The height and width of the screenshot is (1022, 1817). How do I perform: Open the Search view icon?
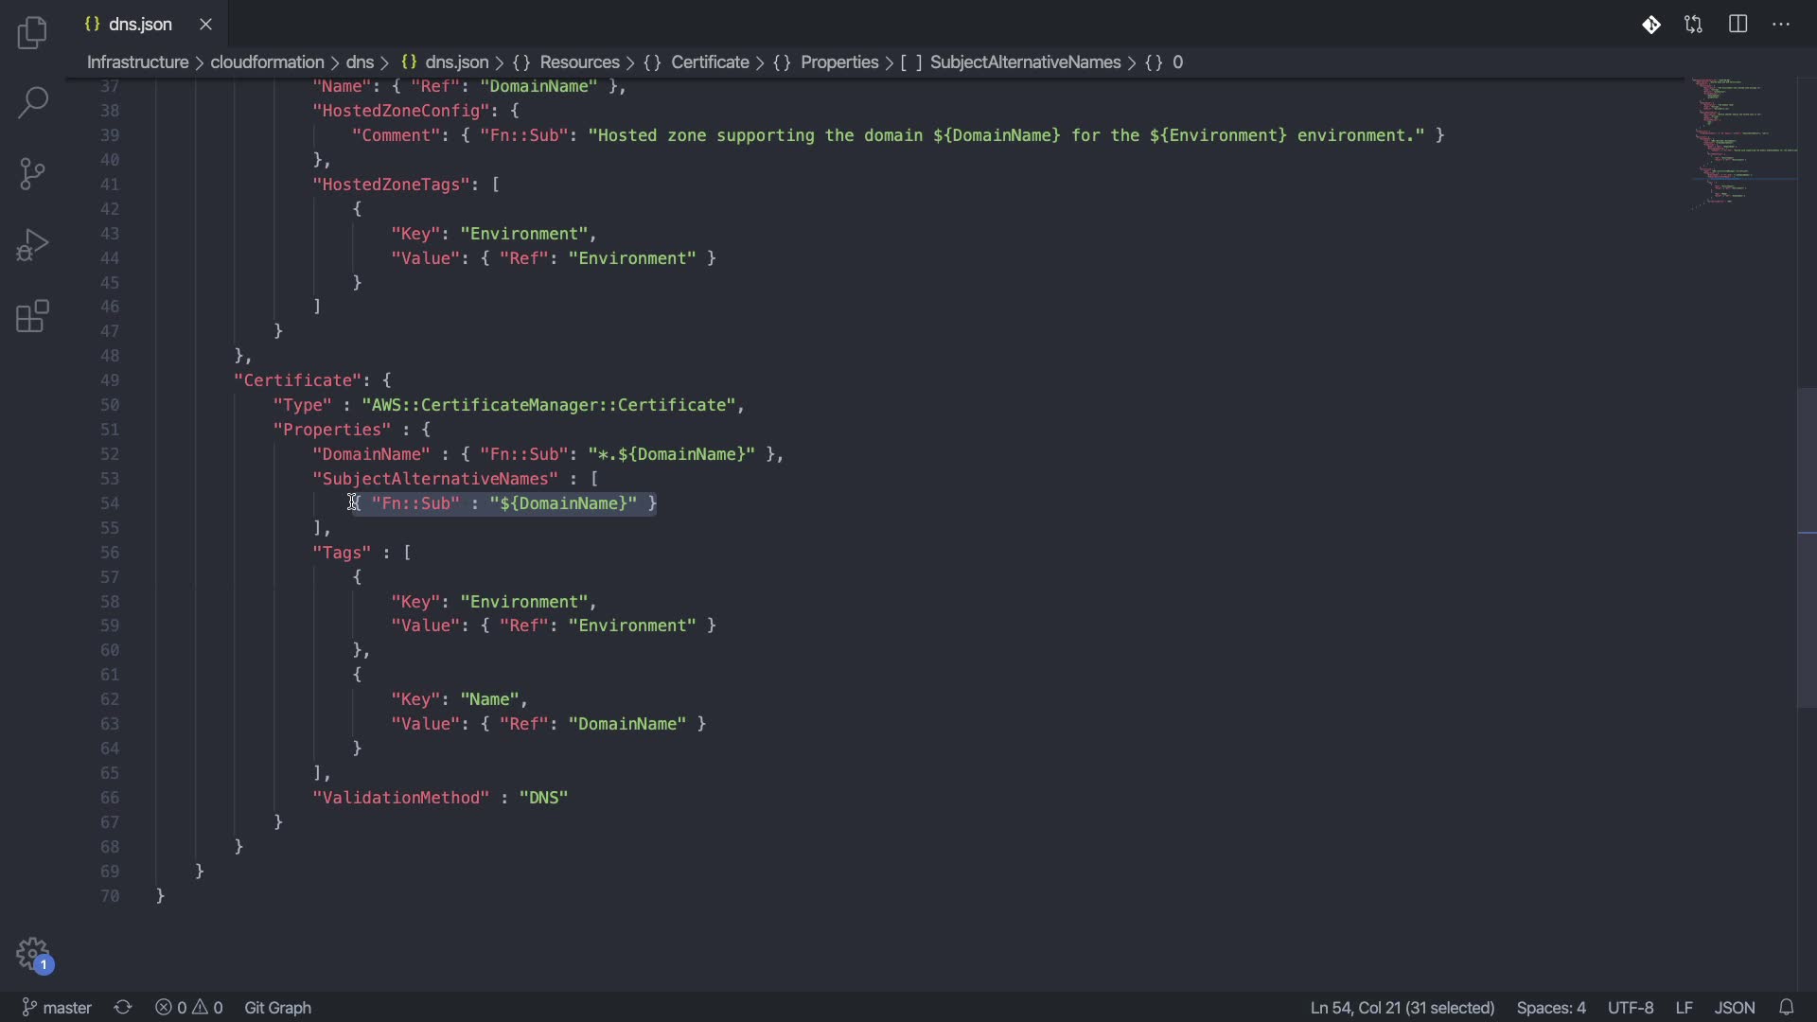point(32,102)
